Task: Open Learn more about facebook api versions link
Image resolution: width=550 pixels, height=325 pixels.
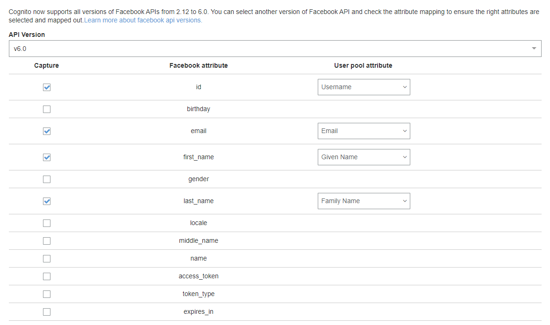Action: pyautogui.click(x=143, y=21)
